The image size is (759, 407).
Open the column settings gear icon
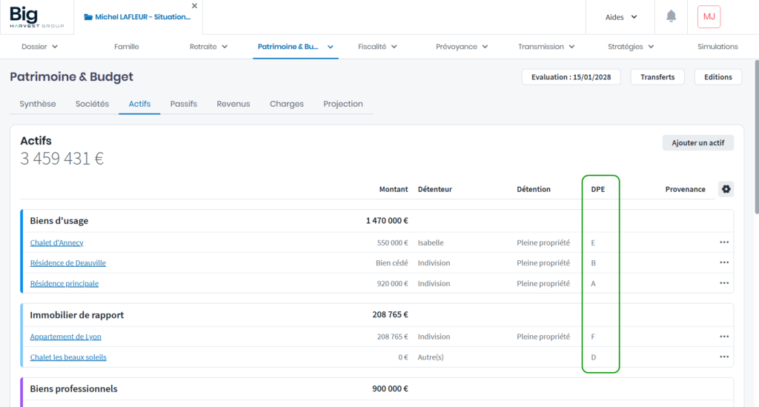pyautogui.click(x=726, y=189)
